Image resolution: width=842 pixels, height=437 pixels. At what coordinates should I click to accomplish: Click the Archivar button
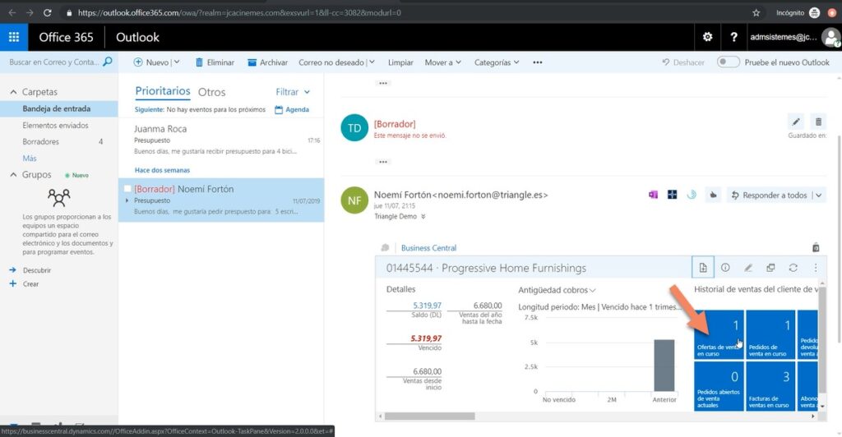click(x=267, y=62)
